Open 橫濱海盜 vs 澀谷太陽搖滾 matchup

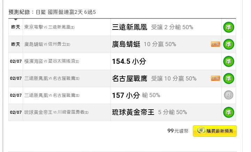52,61
